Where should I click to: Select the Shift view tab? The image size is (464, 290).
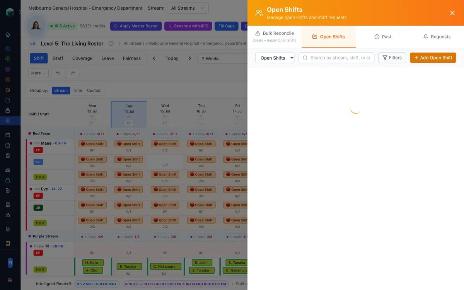[39, 58]
